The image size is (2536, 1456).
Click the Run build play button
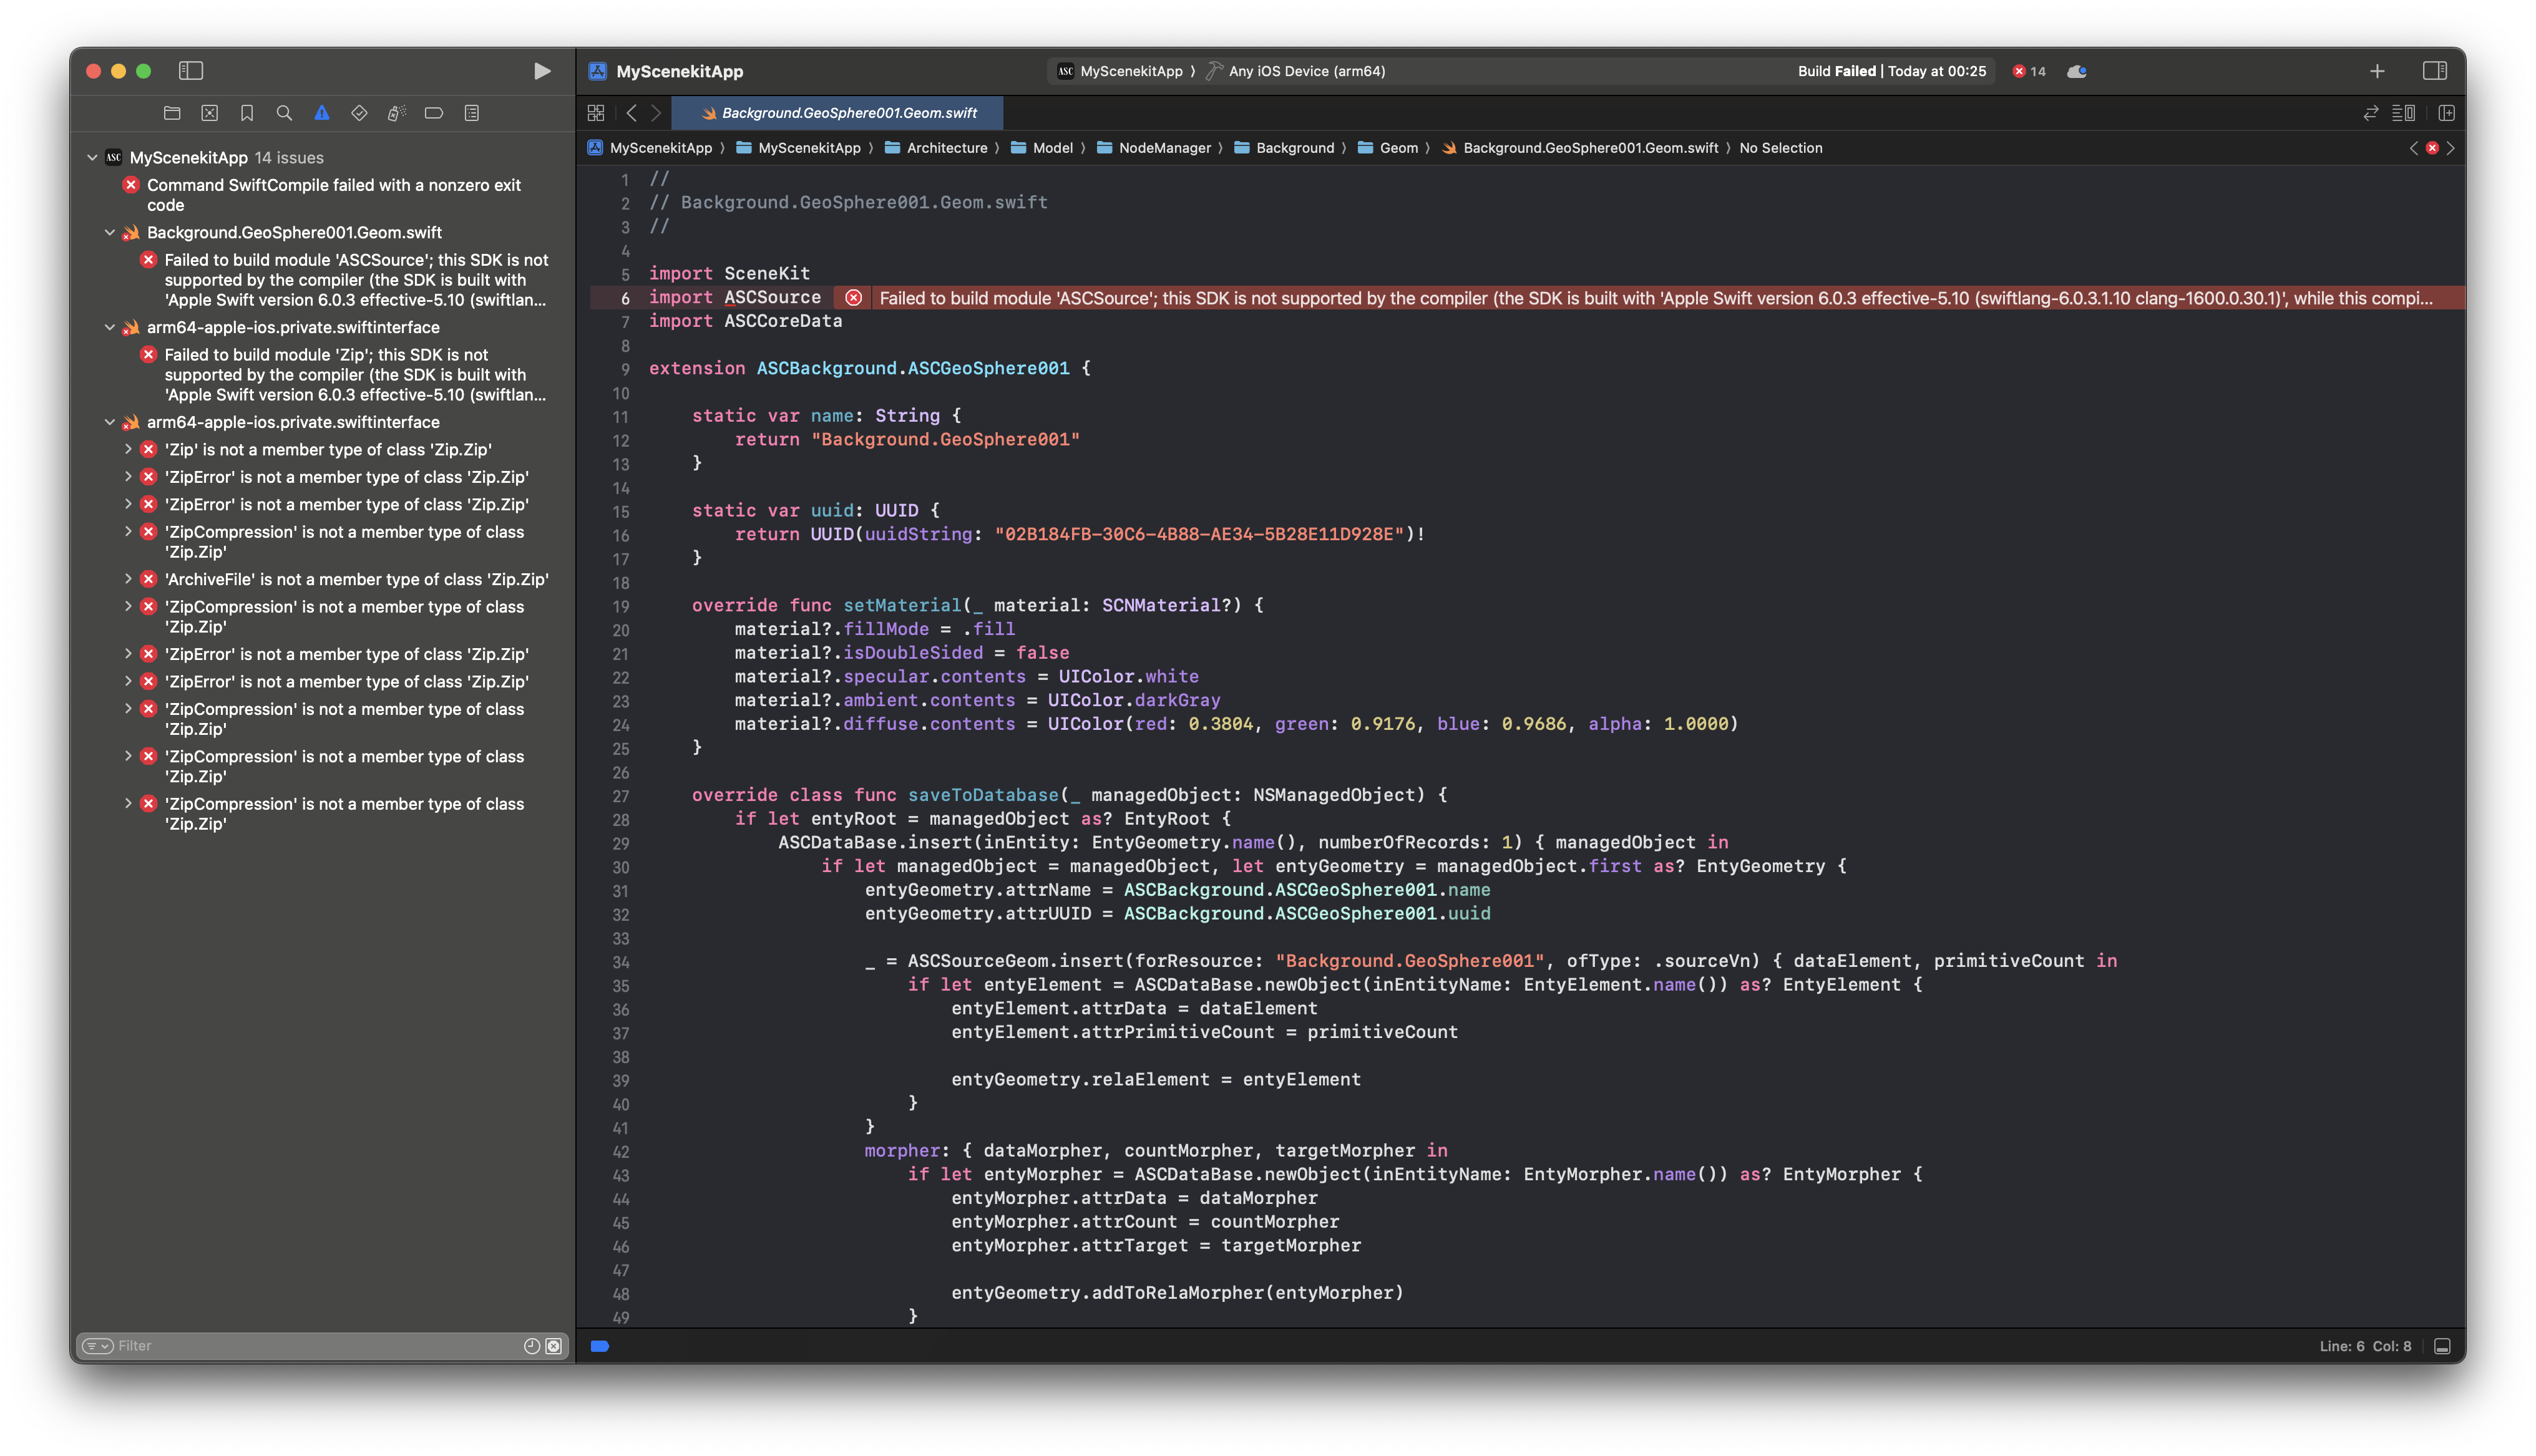tap(542, 71)
